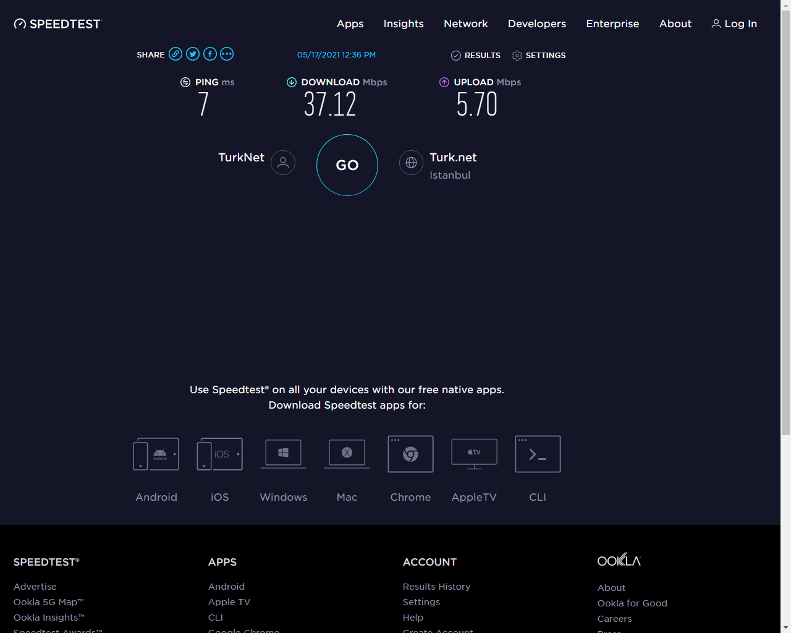Open Apple TV footer link

pyautogui.click(x=229, y=601)
